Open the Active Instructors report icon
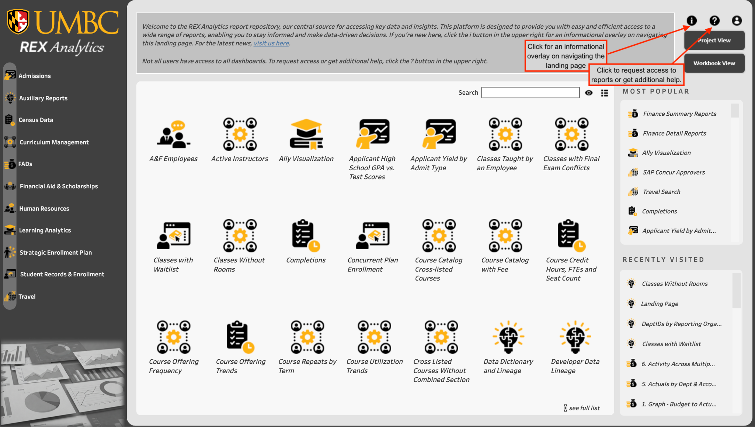The width and height of the screenshot is (755, 427). click(x=240, y=134)
